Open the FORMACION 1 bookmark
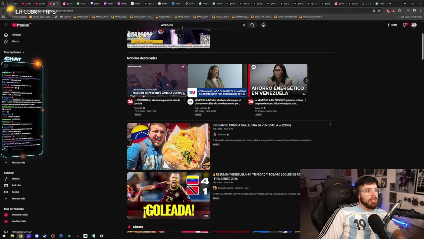This screenshot has height=239, width=424. (x=220, y=17)
